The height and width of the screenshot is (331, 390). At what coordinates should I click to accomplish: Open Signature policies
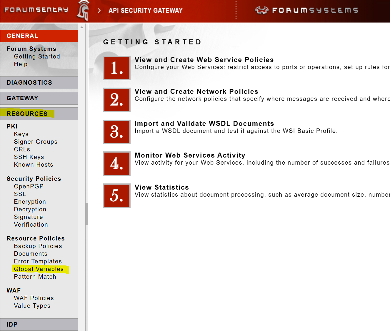click(x=29, y=217)
